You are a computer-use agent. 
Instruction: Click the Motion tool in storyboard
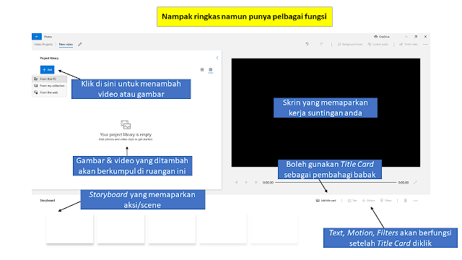coord(369,201)
